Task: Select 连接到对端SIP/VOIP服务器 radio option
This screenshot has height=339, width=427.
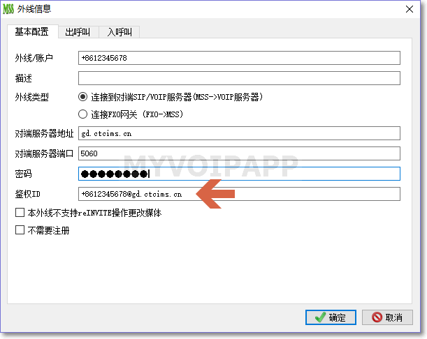Action: coord(83,96)
